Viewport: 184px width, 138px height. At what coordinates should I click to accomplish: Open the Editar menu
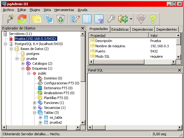pyautogui.click(x=22, y=10)
